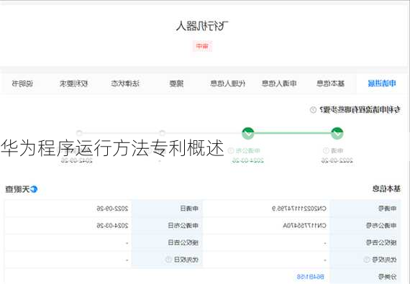The height and width of the screenshot is (284, 410).
Task: Click the 授权公告号 table label
Action: [381, 243]
